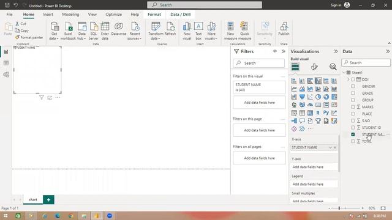The image size is (392, 220).
Task: Switch to the Insert ribbon tab
Action: (48, 15)
